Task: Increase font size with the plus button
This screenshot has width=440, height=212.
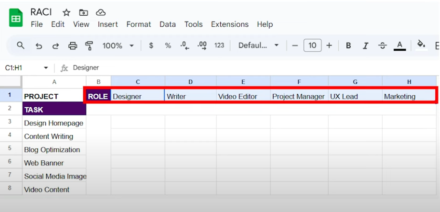Action: click(x=329, y=45)
